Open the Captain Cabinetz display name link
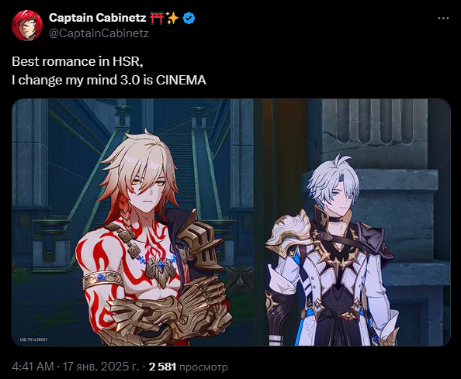The width and height of the screenshot is (461, 379). (x=97, y=18)
